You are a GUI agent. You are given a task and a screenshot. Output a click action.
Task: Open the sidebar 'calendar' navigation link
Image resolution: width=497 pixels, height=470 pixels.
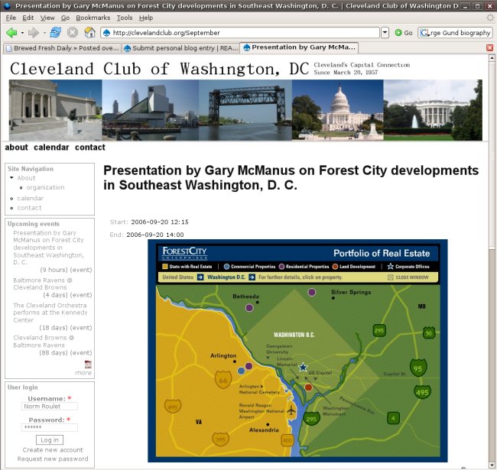tap(30, 198)
